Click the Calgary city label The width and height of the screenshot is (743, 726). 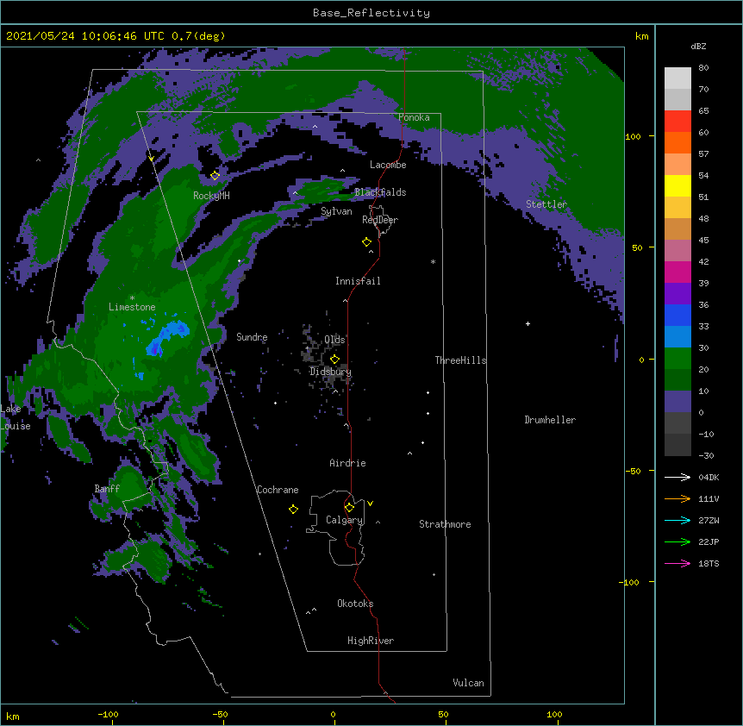[x=344, y=520]
